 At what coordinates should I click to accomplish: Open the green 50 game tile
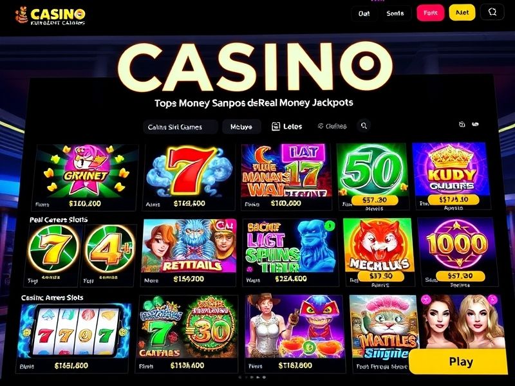[x=373, y=176]
